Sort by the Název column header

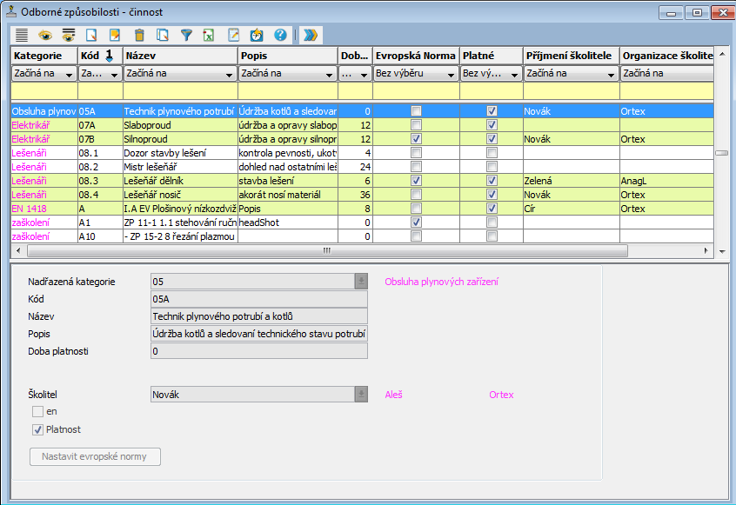point(179,56)
